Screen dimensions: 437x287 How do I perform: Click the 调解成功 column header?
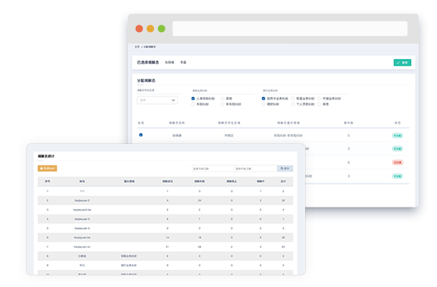pos(167,181)
